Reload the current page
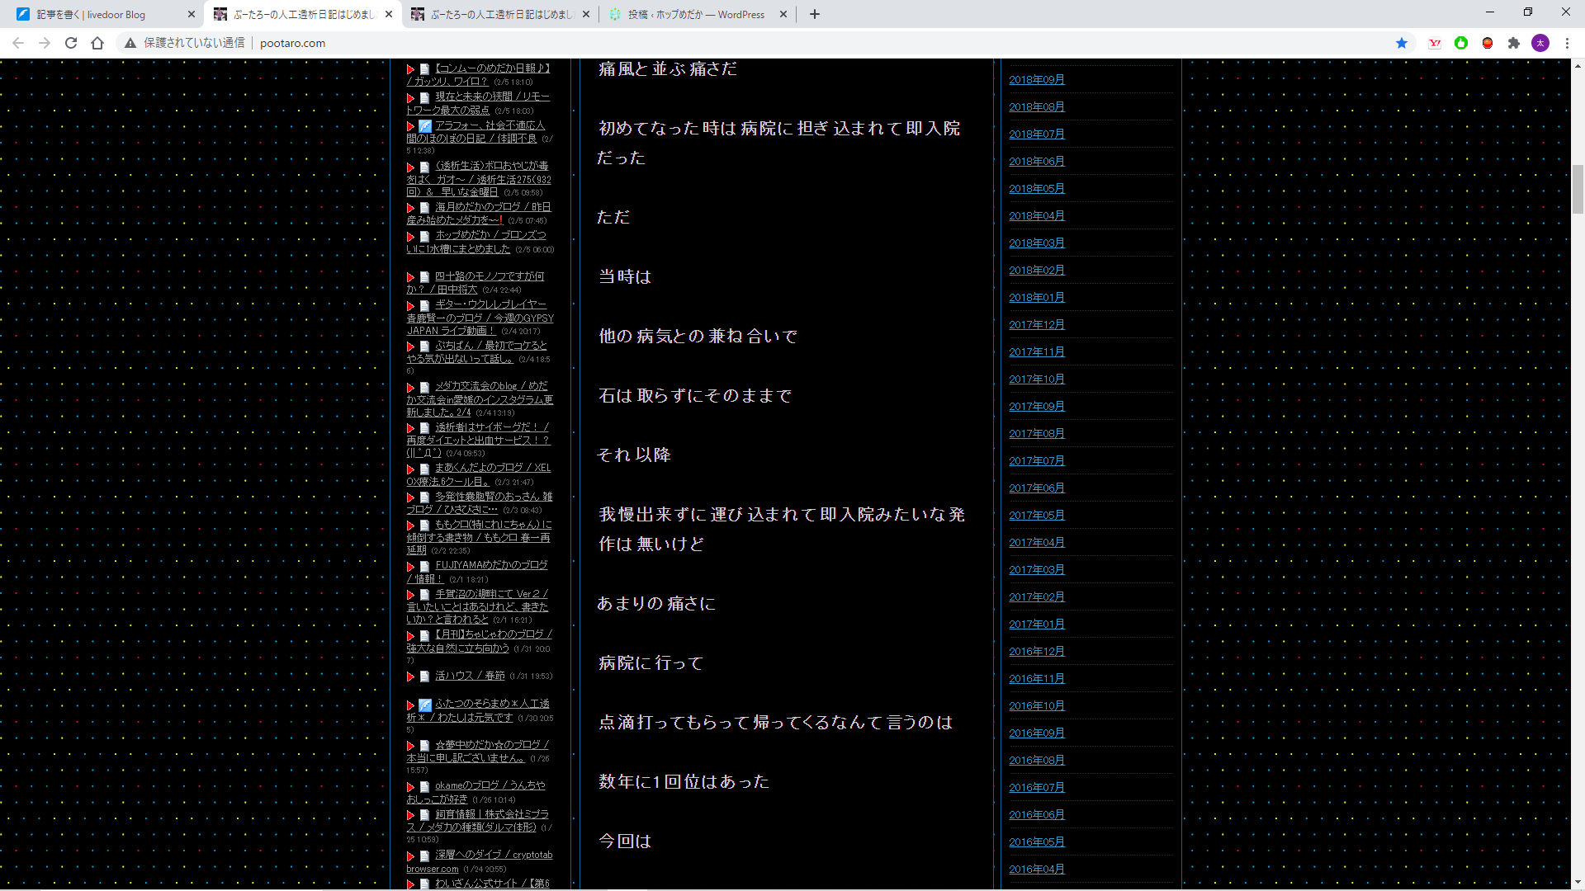Viewport: 1585px width, 891px height. 71,43
